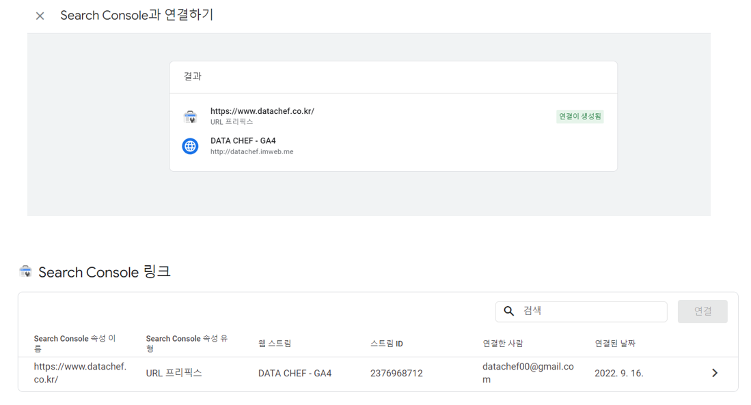Select DATA CHEF - GA4 stream result
This screenshot has height=405, width=751.
click(243, 141)
